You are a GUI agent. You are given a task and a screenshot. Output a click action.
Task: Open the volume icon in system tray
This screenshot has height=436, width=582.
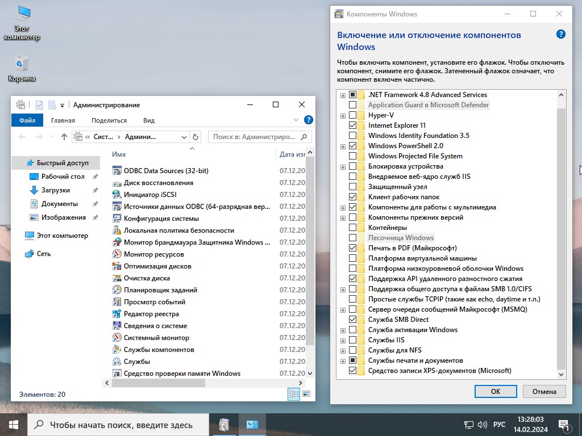tap(482, 425)
